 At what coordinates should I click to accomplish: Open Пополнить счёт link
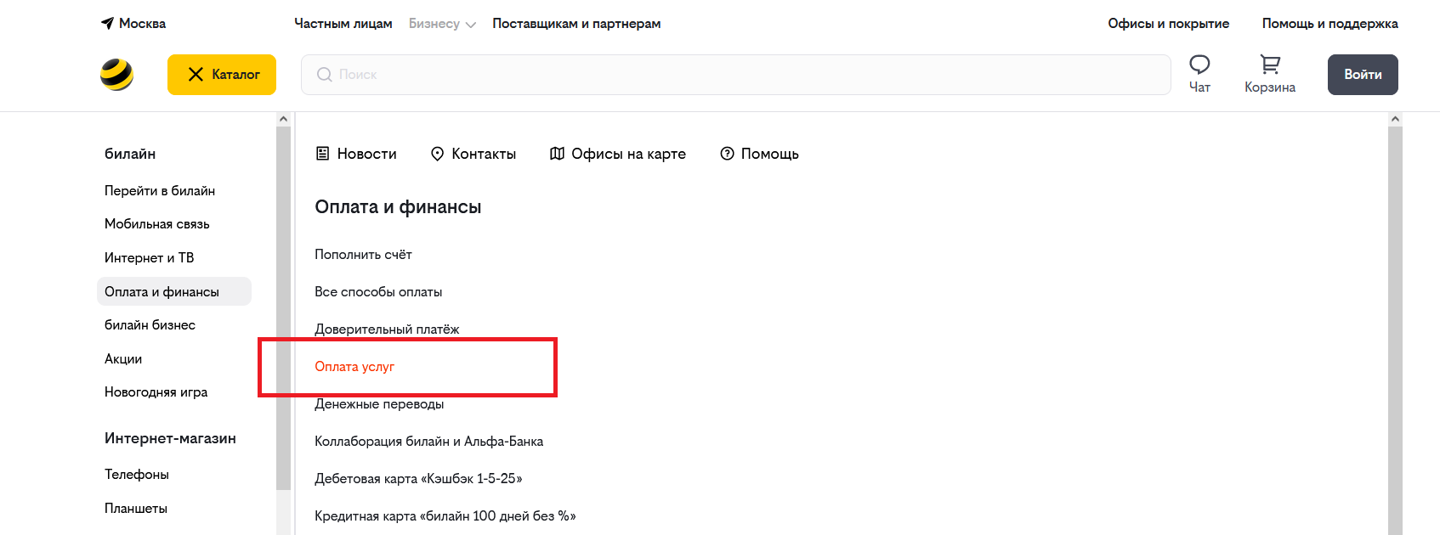point(363,255)
